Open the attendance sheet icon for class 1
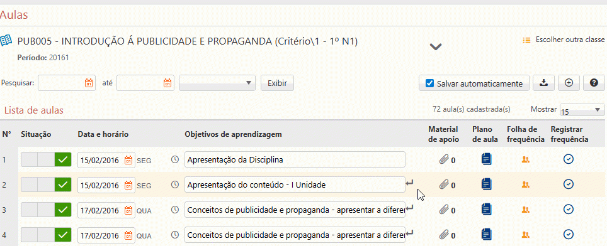Viewport: 607px width, 246px height. point(525,159)
